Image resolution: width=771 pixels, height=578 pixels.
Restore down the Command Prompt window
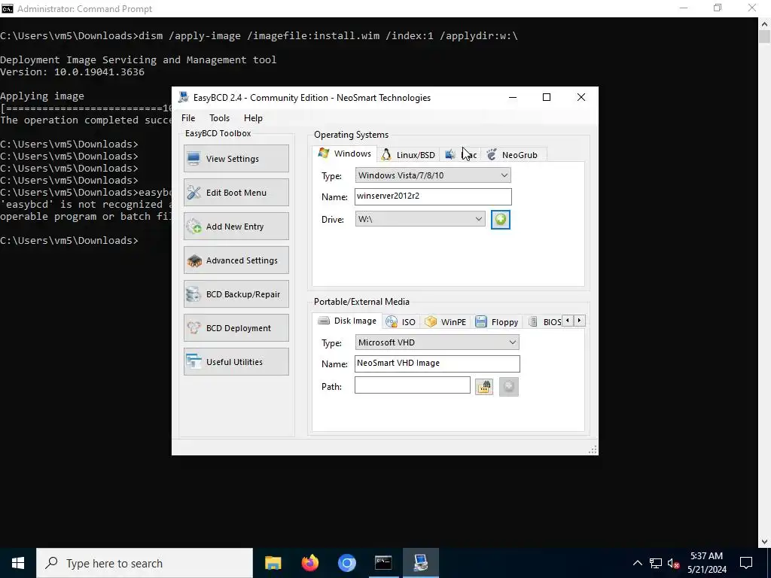point(718,8)
